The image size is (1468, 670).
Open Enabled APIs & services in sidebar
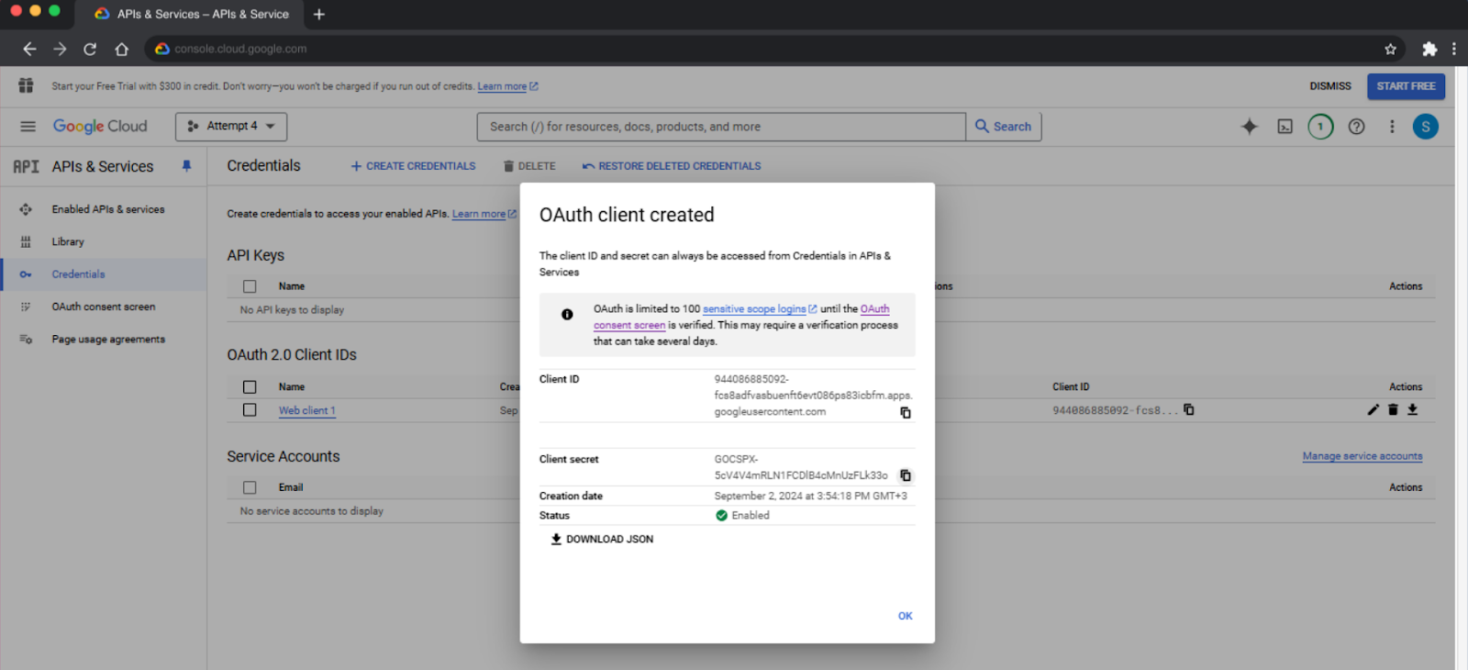[108, 209]
